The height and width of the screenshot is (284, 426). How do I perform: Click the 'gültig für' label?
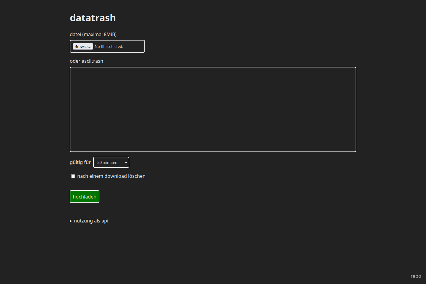click(x=80, y=162)
